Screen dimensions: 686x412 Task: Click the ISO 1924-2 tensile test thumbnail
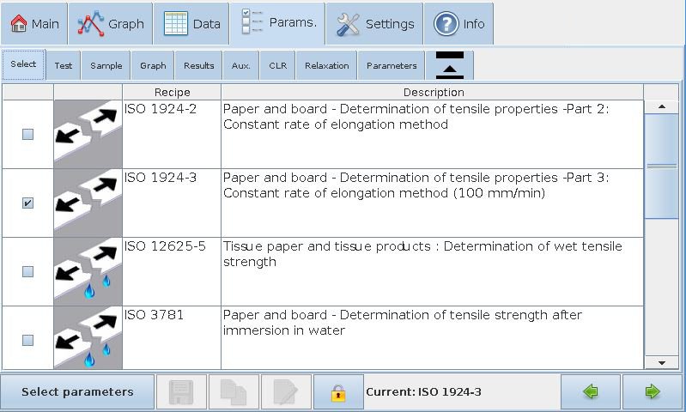[88, 134]
